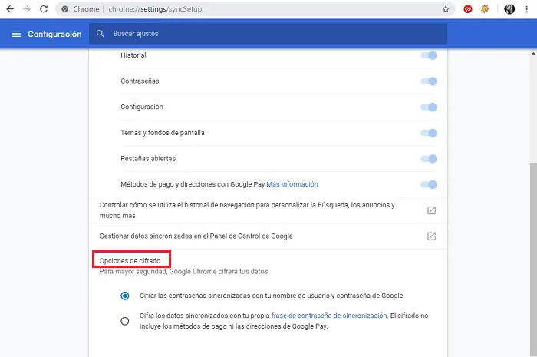The width and height of the screenshot is (537, 357).
Task: Open external link icon for Gestionar datos sincronizados
Action: point(431,236)
